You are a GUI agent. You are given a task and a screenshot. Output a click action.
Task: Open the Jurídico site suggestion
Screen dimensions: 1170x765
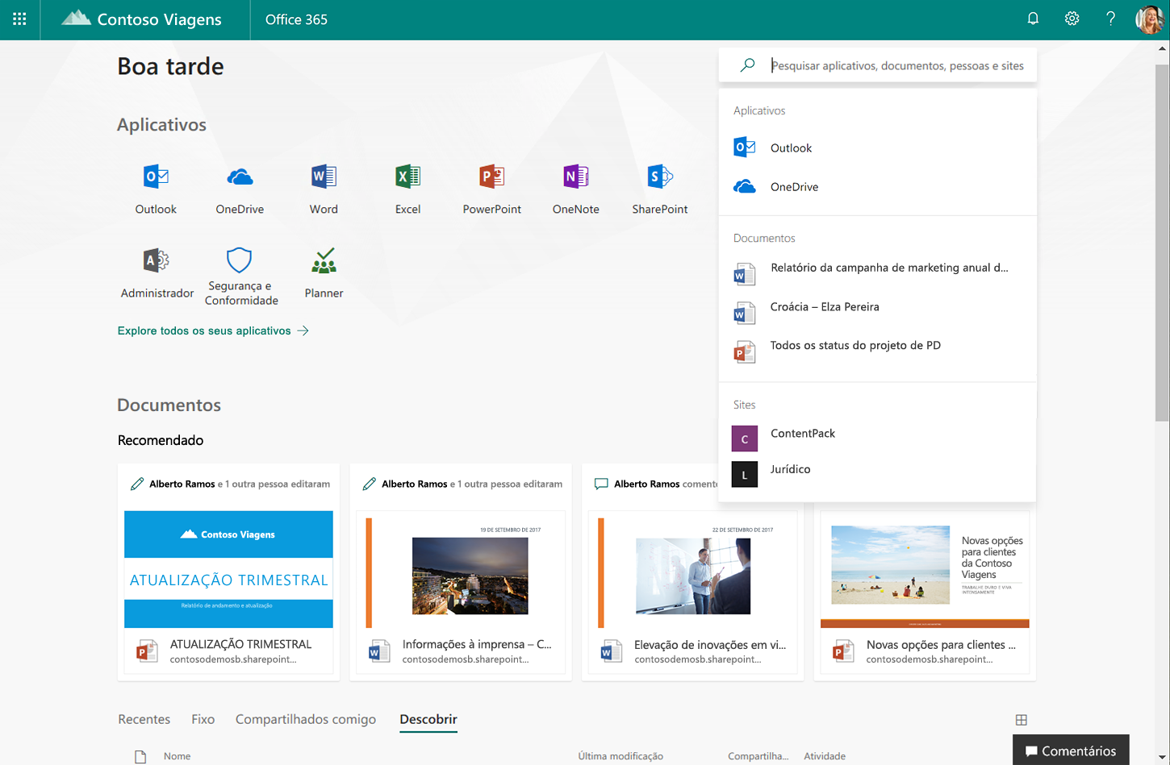(877, 472)
